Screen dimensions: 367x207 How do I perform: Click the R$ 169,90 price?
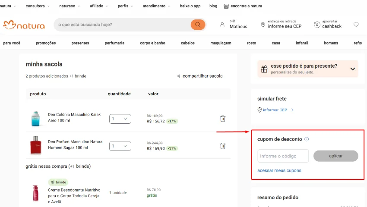click(155, 148)
